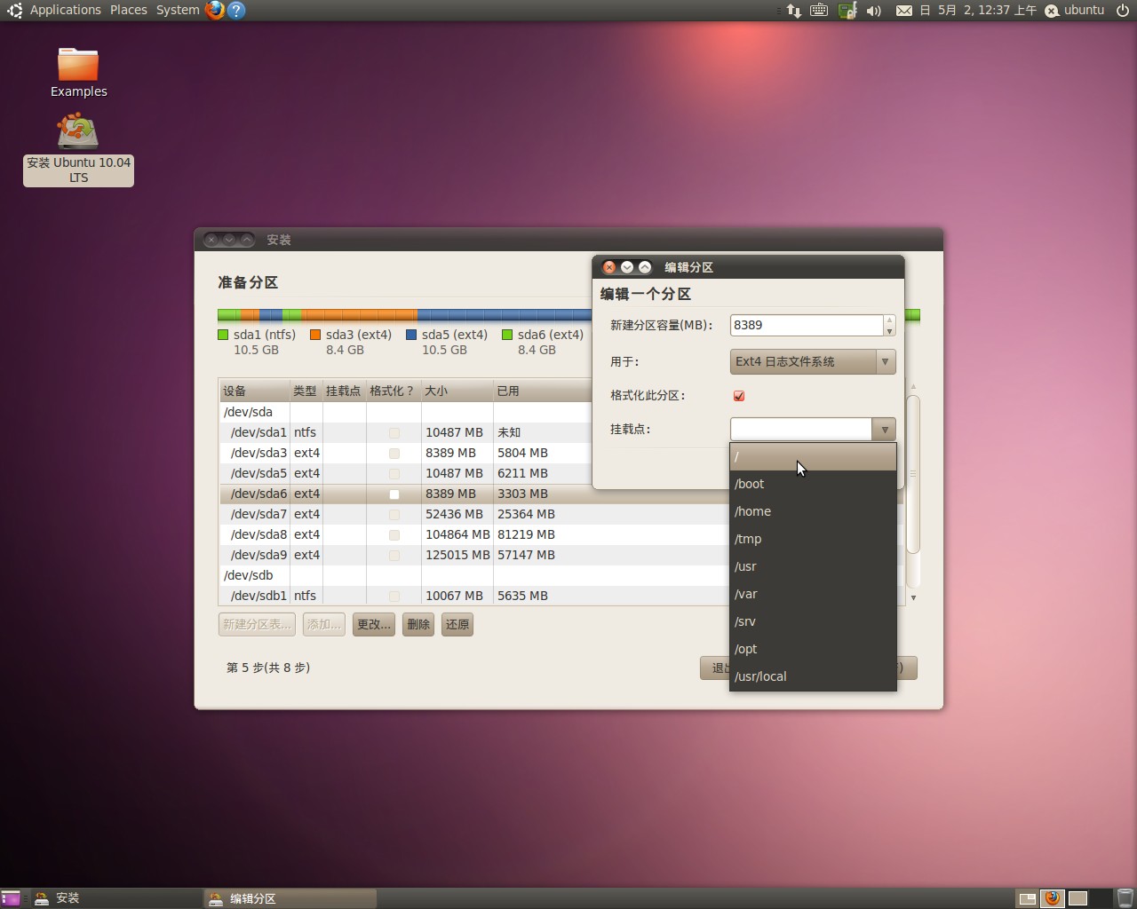Image resolution: width=1137 pixels, height=909 pixels.
Task: Click the sda3 (ext4) orange legend swatch
Action: pos(315,335)
